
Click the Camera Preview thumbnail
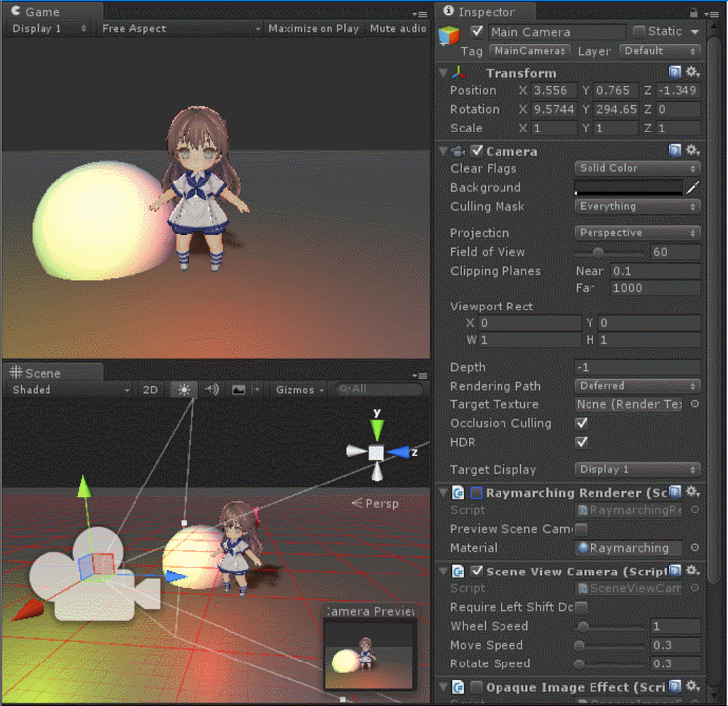pyautogui.click(x=369, y=656)
